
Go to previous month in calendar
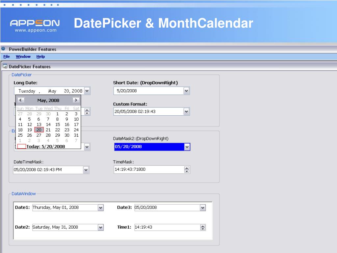pyautogui.click(x=21, y=100)
